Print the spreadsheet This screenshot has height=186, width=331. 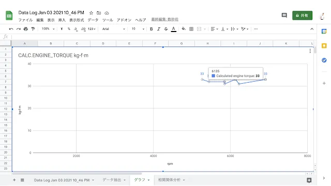pos(26,29)
